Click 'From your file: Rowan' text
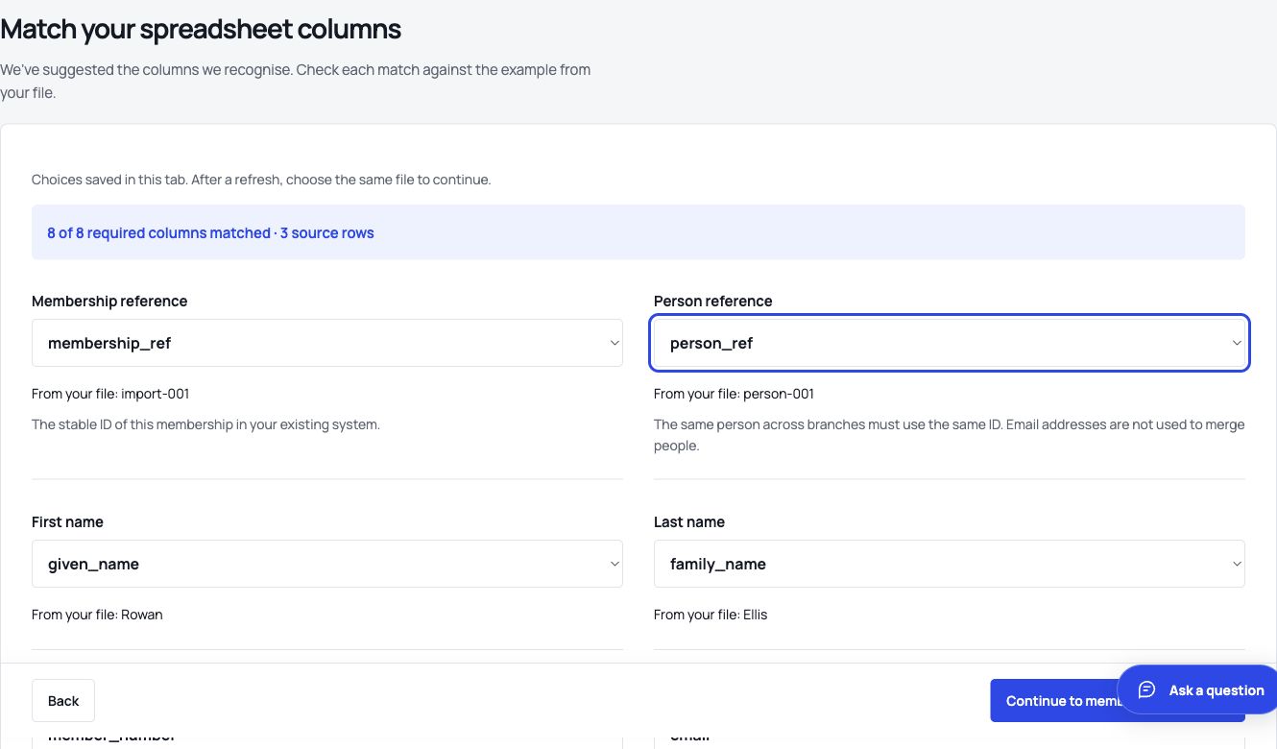Screen dimensions: 1277x749 [97, 615]
